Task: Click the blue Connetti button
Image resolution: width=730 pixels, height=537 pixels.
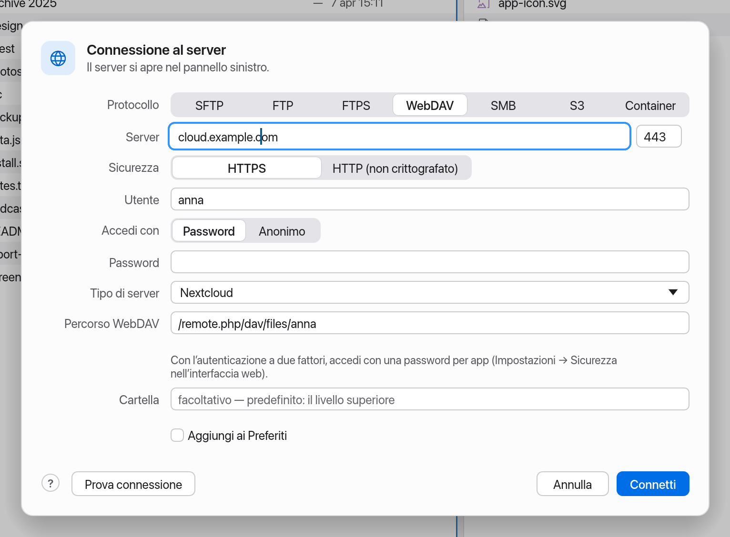Action: pos(653,484)
